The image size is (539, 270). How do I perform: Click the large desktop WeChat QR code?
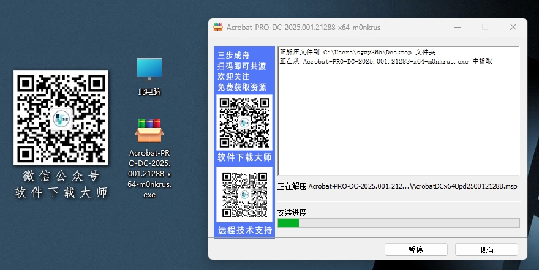[x=61, y=118]
